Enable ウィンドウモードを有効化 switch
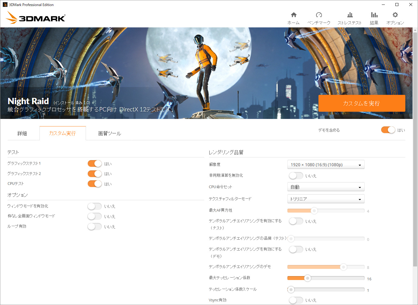 click(x=95, y=206)
